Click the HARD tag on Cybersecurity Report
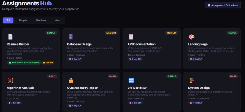The image size is (245, 112). point(113,76)
